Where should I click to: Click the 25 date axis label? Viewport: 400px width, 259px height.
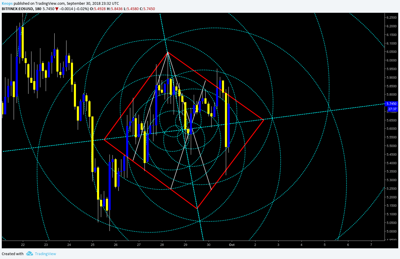(x=93, y=245)
